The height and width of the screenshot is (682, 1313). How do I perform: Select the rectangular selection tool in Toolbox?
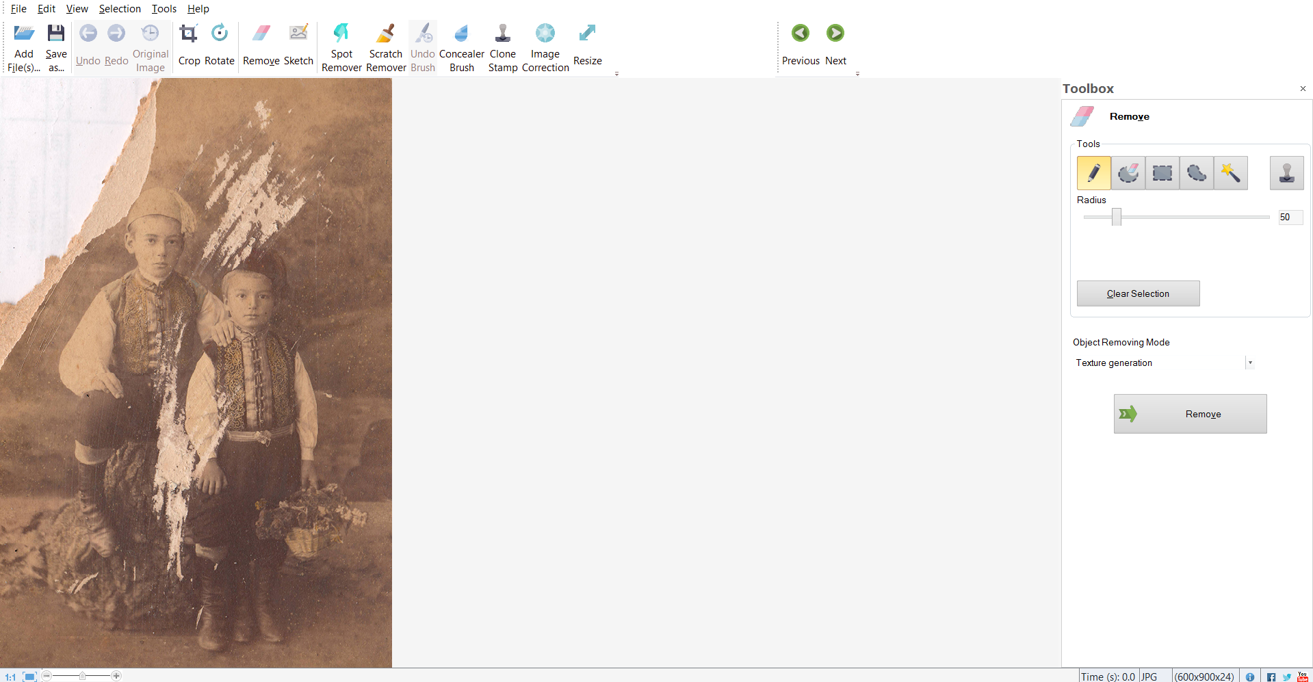(x=1162, y=173)
